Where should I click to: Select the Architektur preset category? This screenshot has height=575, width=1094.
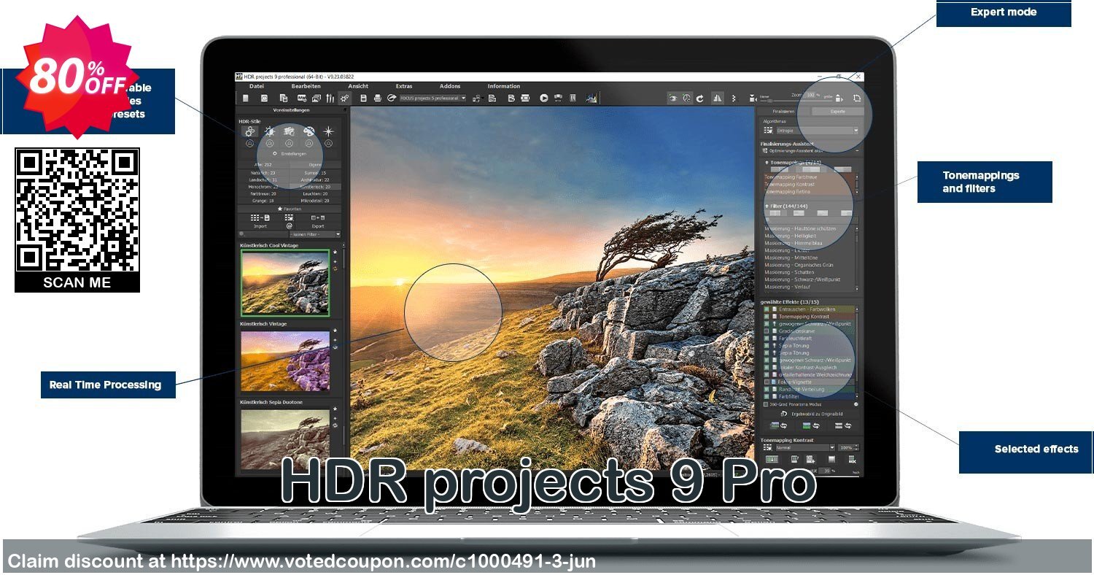click(315, 180)
